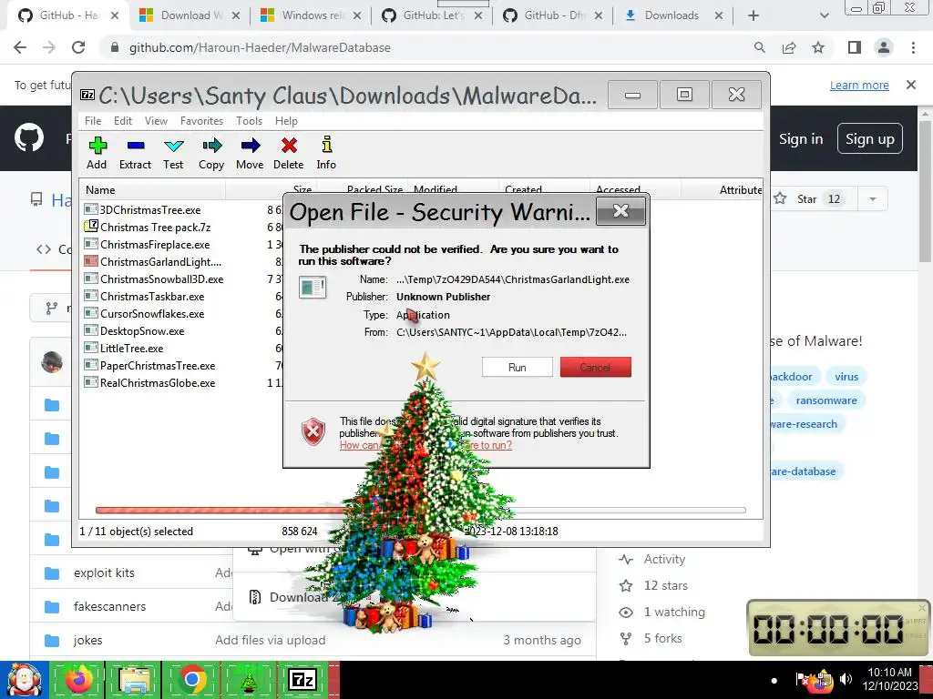Click the Copy toolbar icon
This screenshot has width=933, height=699.
pos(211,153)
